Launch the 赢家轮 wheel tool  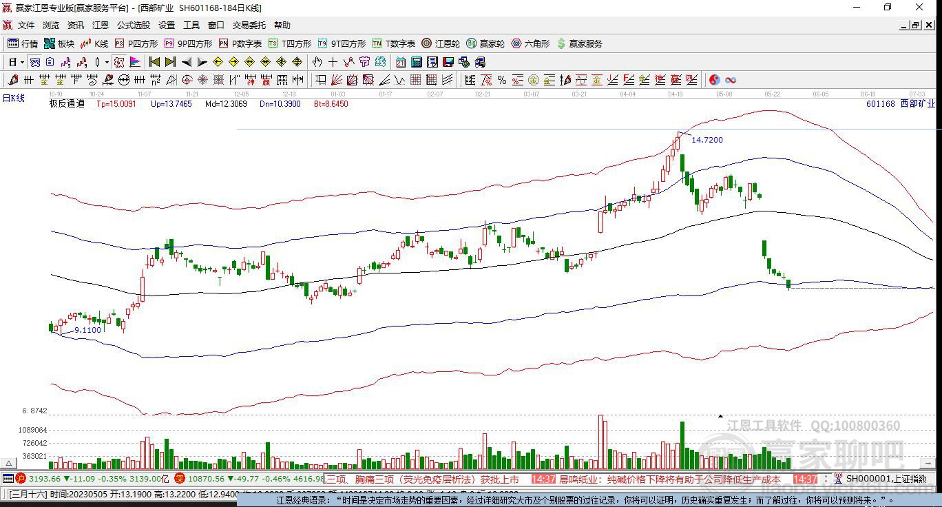485,43
